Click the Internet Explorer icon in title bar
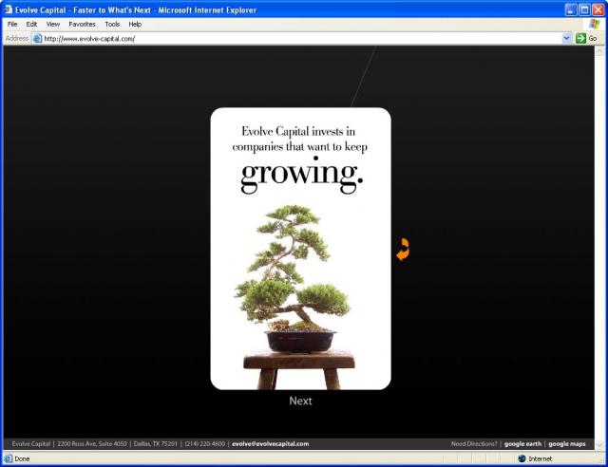608x467 pixels. [x=8, y=9]
